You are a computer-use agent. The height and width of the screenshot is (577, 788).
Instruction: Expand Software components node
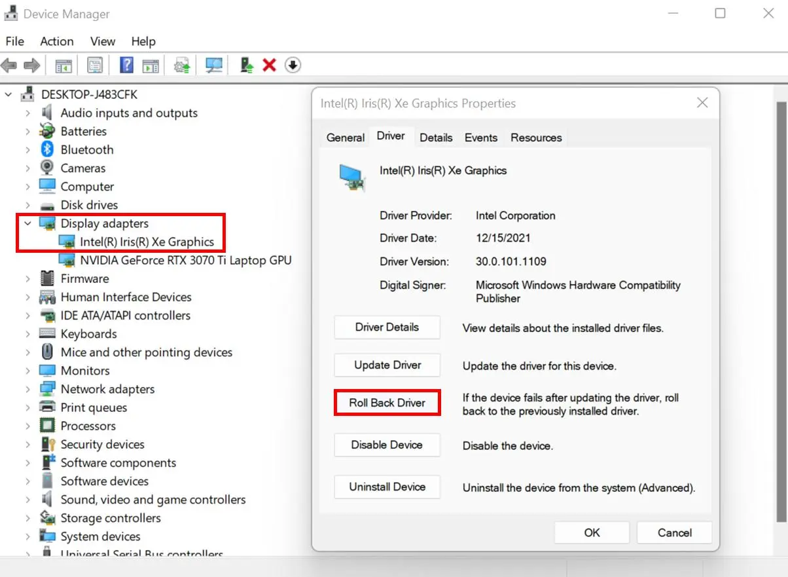[x=27, y=462]
